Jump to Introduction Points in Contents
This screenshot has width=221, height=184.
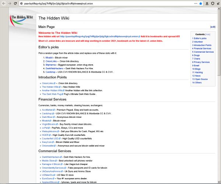pyautogui.click(x=202, y=45)
